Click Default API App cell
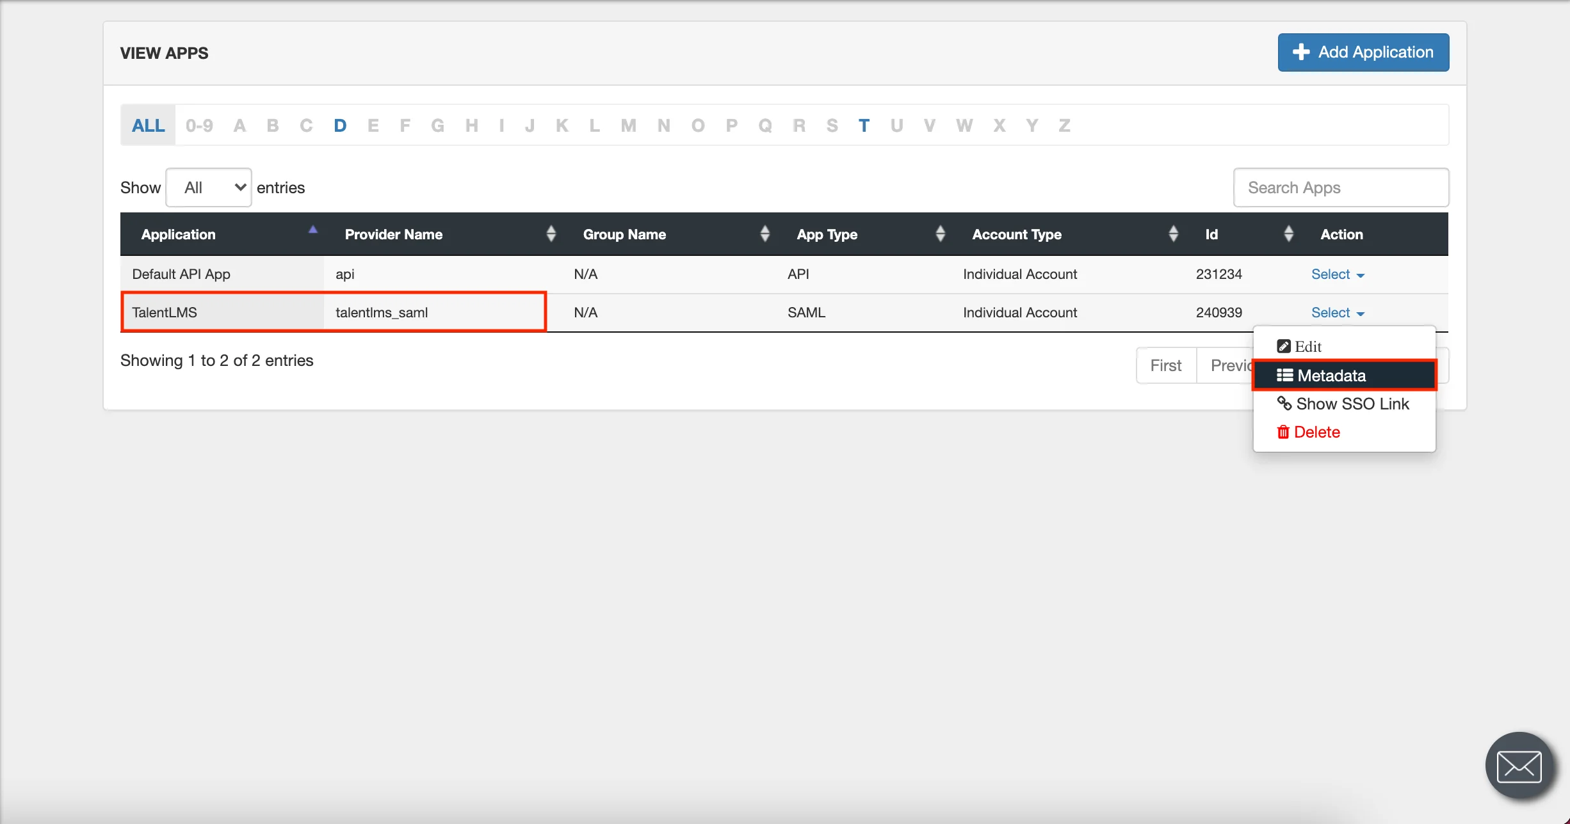 tap(222, 274)
